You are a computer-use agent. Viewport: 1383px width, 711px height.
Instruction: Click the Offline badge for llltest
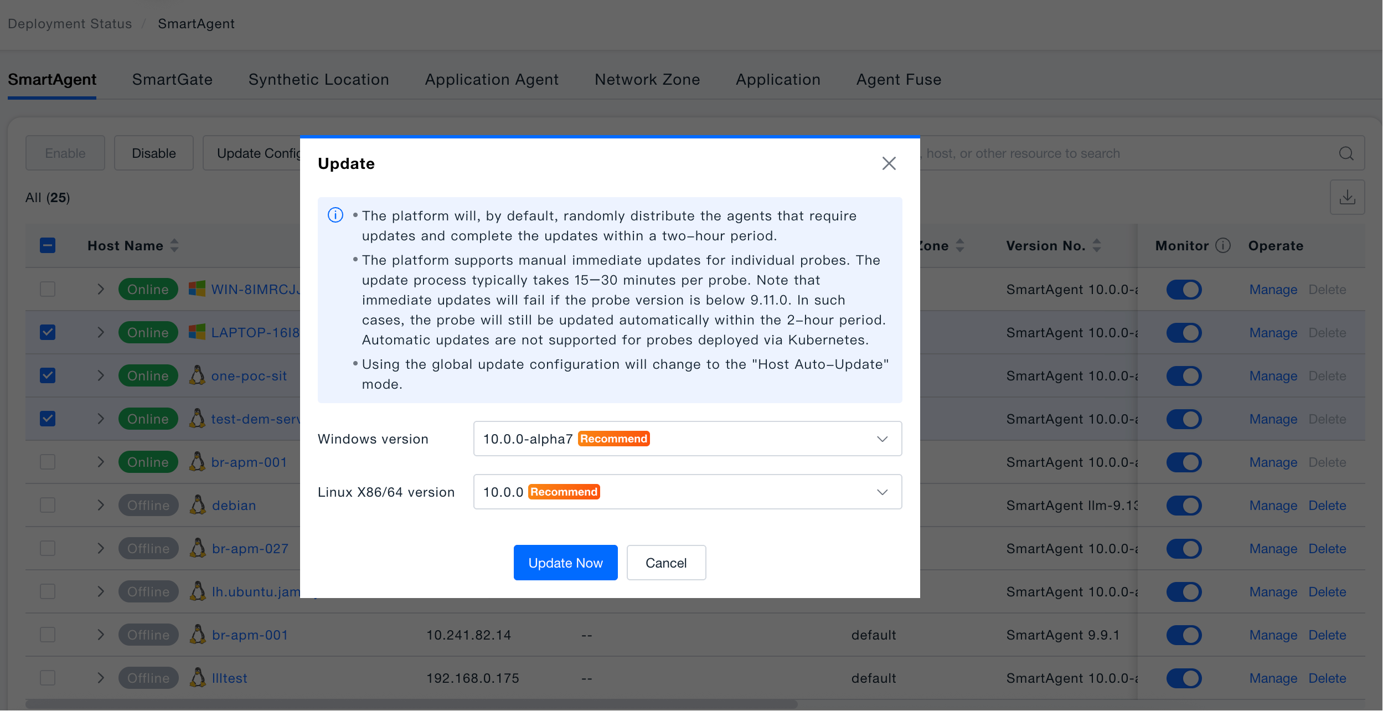[x=148, y=678]
